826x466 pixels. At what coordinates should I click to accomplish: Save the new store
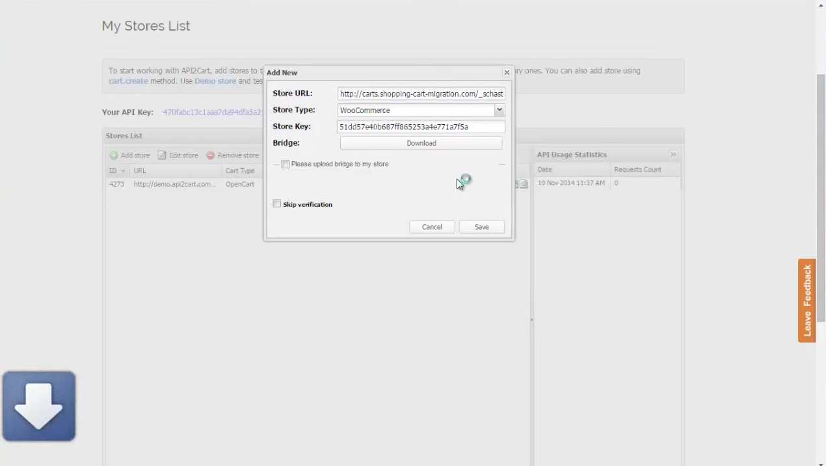pos(482,227)
